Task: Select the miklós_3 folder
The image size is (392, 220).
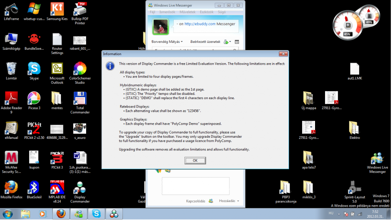Action: coord(309,190)
